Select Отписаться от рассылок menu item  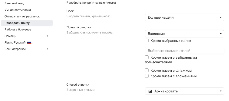click(22, 16)
